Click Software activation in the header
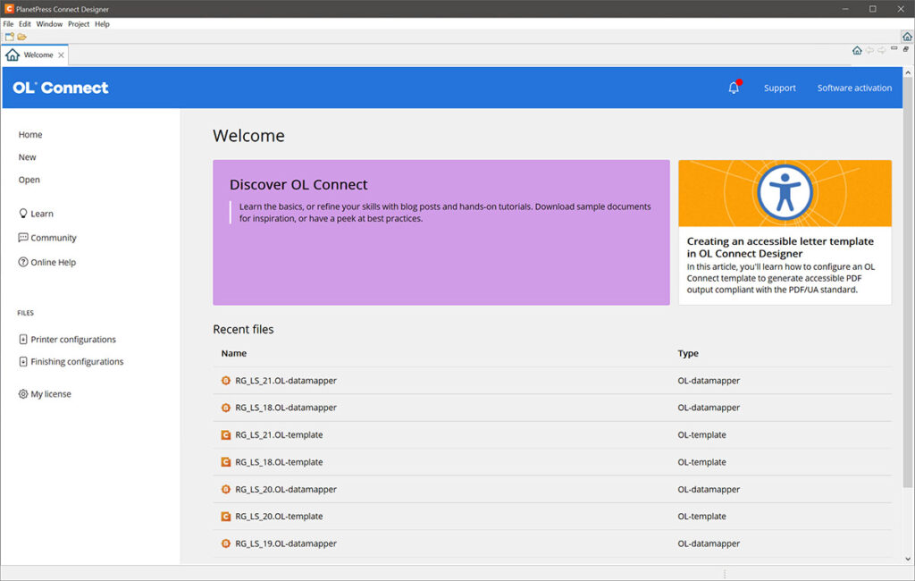The image size is (915, 581). tap(854, 88)
